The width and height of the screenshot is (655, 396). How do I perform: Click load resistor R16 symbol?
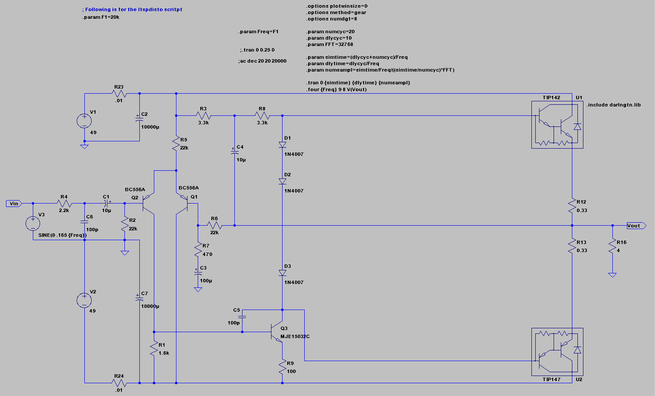click(612, 246)
